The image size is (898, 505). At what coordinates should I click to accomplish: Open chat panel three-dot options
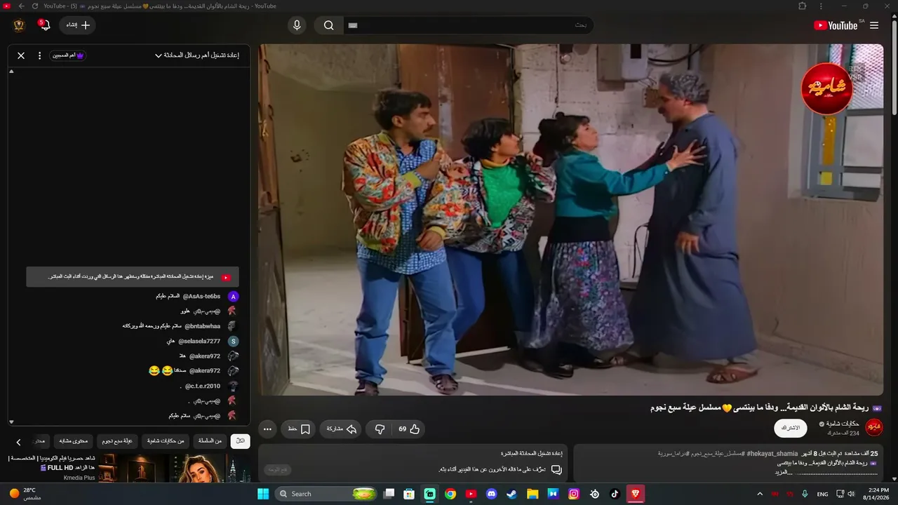click(39, 55)
